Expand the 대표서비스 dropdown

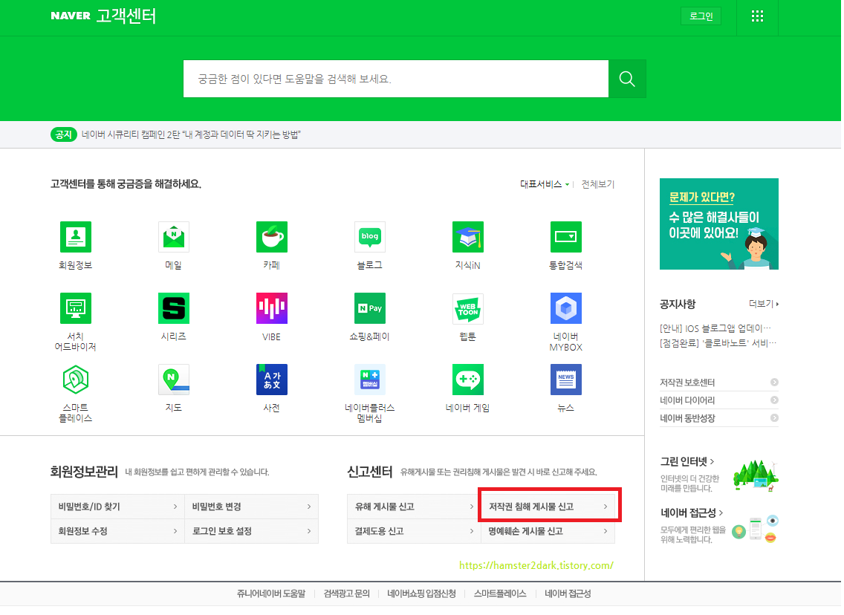point(544,185)
